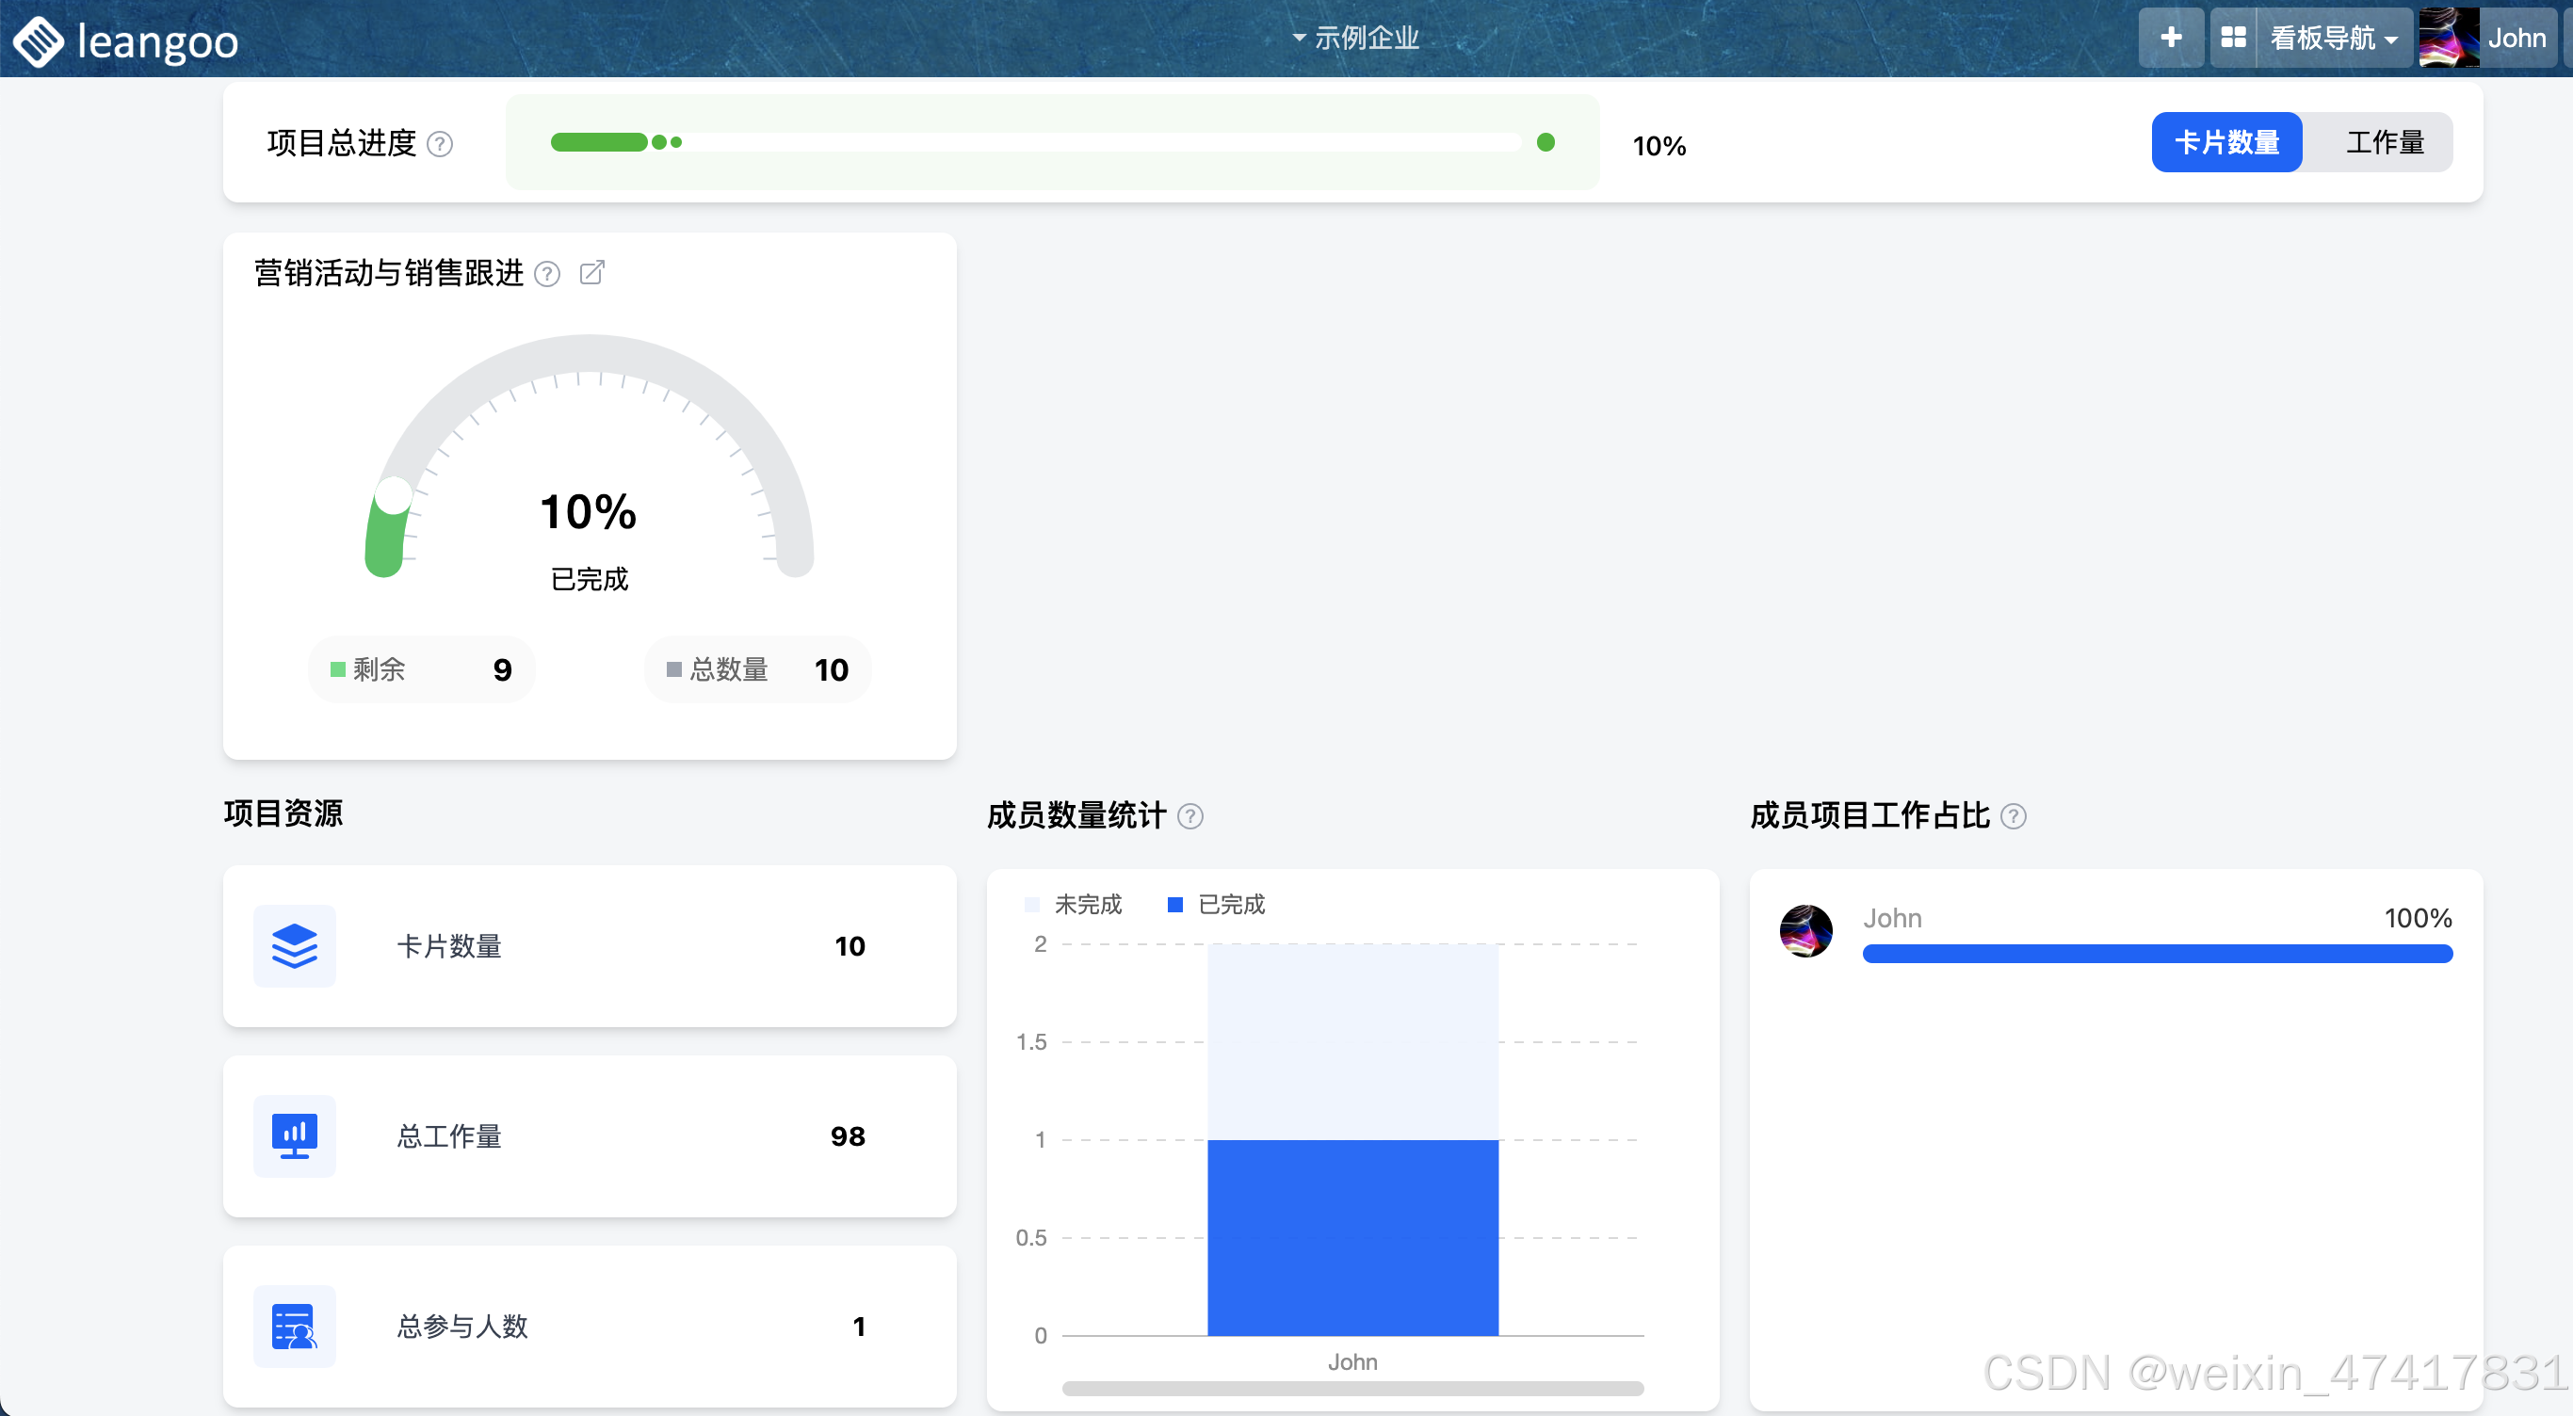Image resolution: width=2573 pixels, height=1416 pixels.
Task: Switch statistics to 工作量 mode
Action: click(2385, 143)
